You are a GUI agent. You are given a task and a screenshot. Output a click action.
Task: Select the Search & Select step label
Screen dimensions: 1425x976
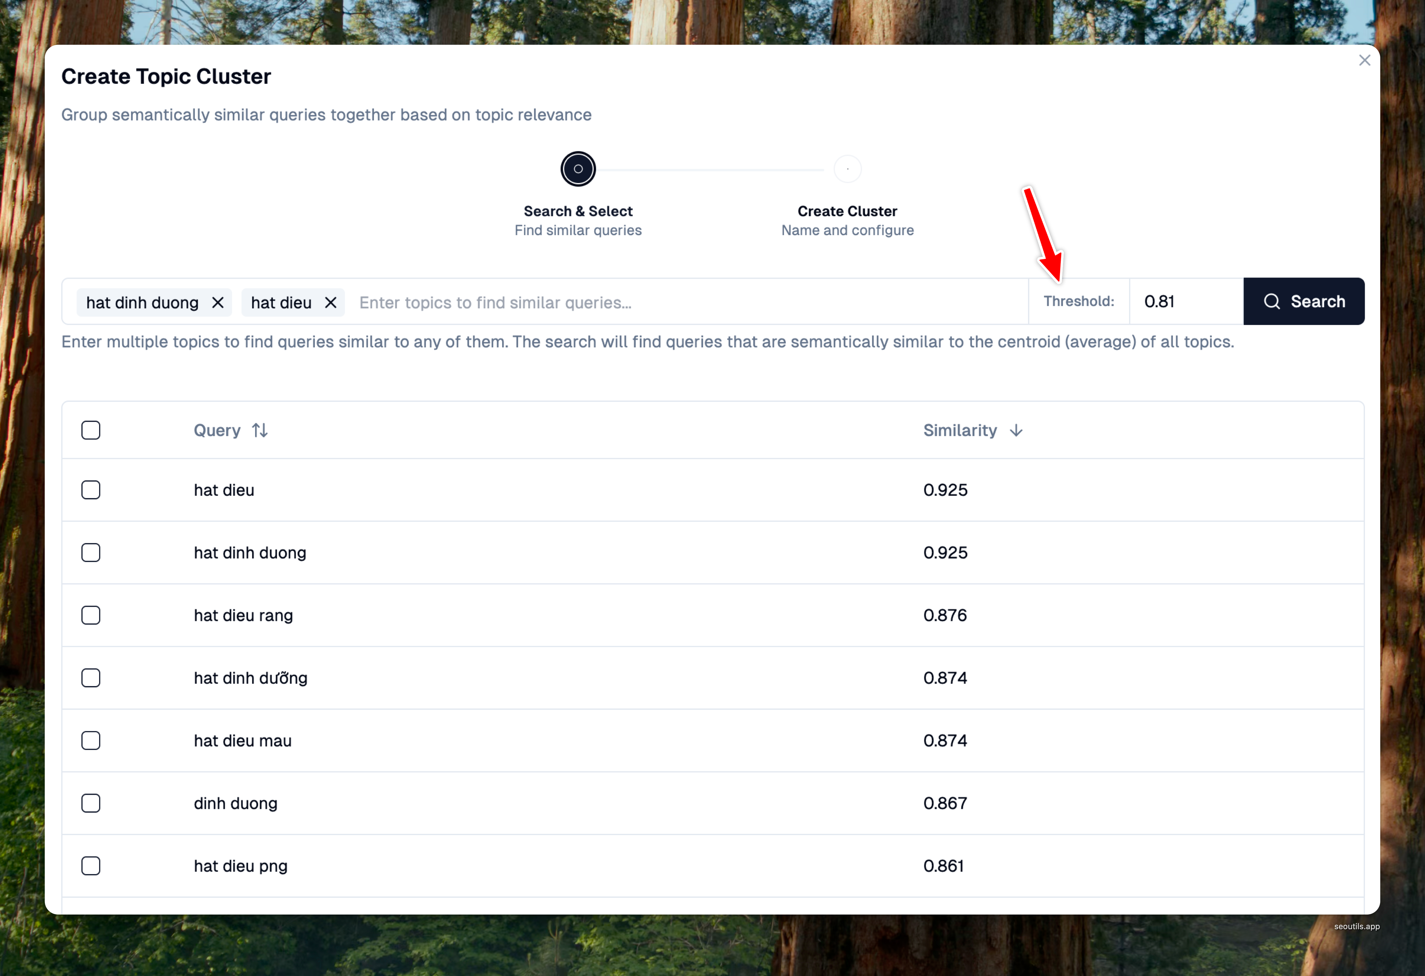pyautogui.click(x=578, y=211)
